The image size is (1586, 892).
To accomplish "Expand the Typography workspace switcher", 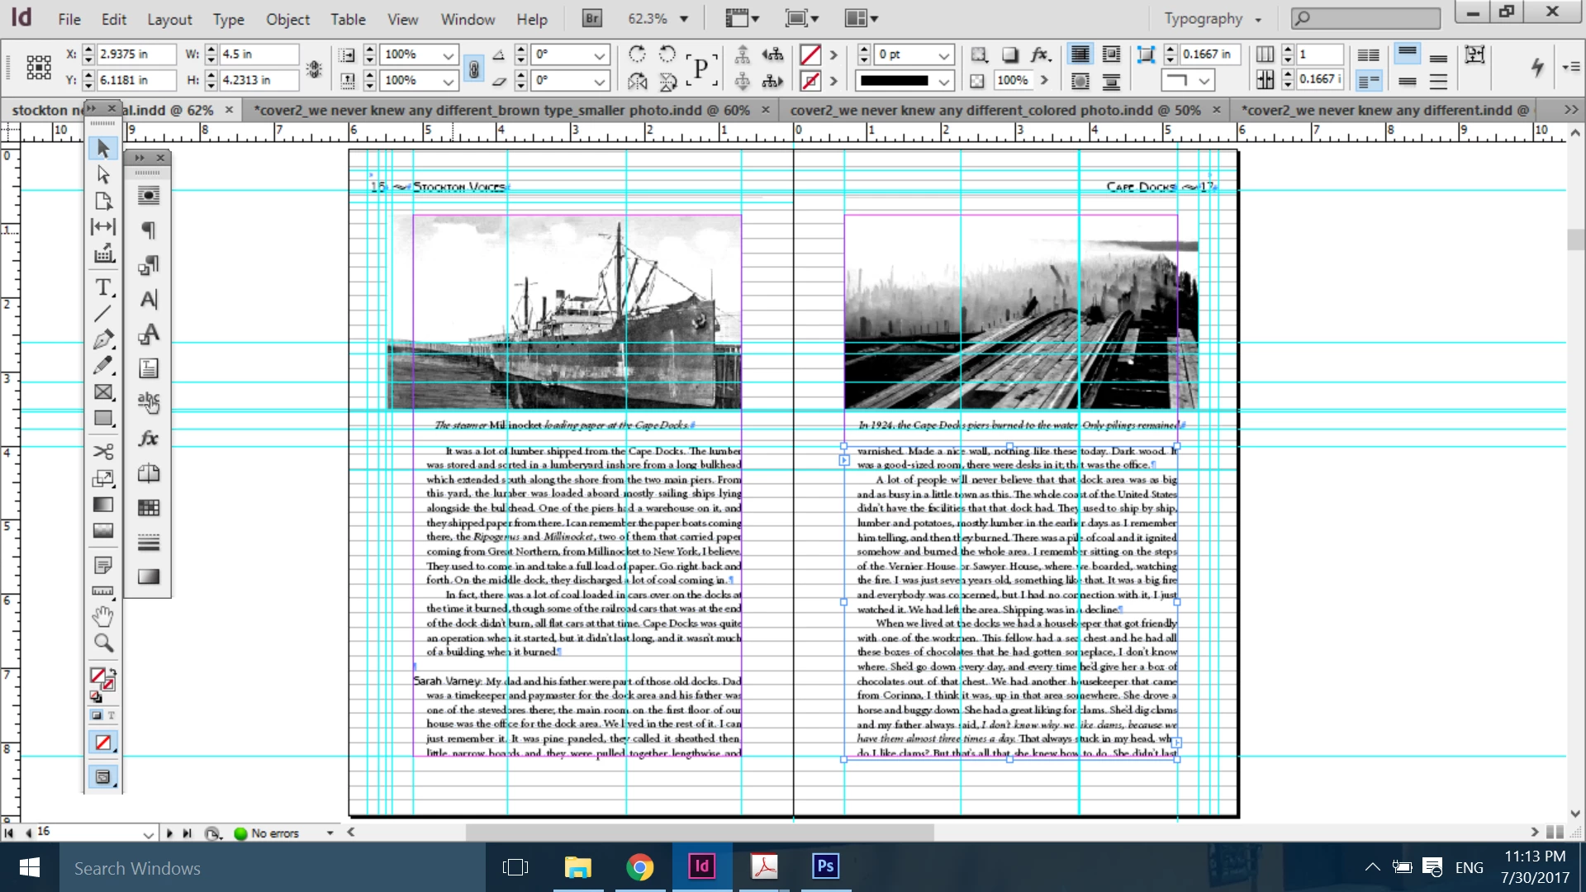I will (1212, 18).
